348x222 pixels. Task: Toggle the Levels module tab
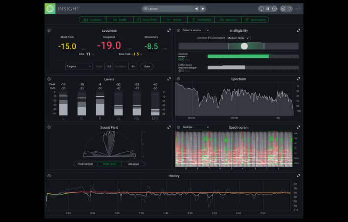[120, 20]
